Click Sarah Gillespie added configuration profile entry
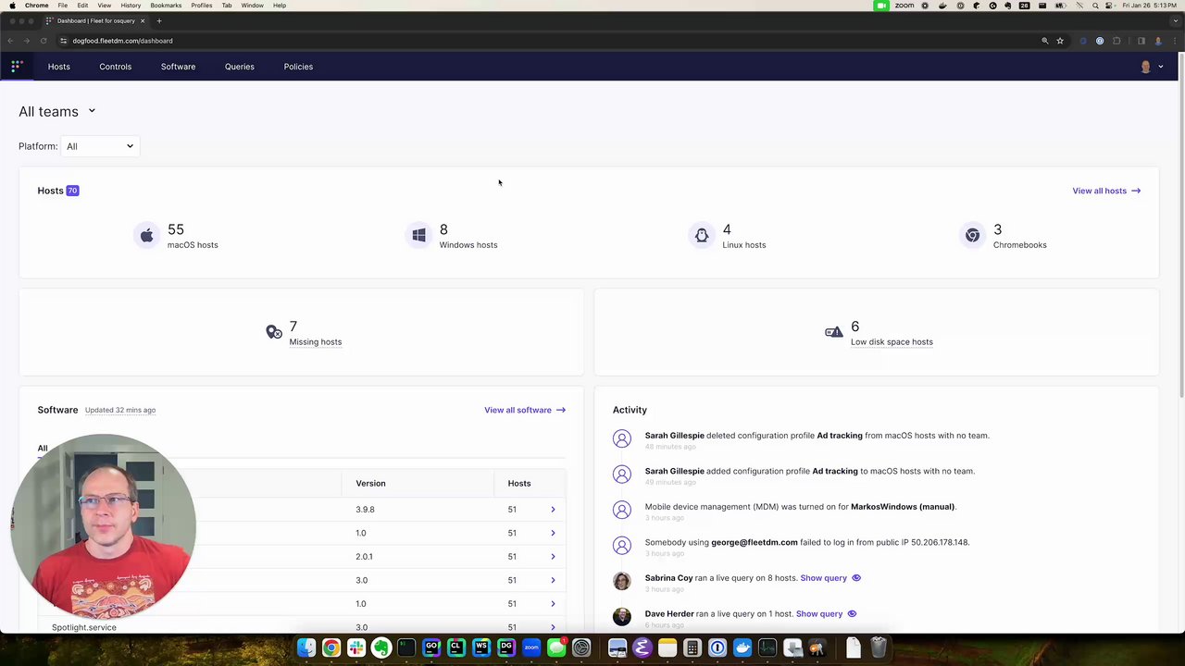 click(810, 471)
